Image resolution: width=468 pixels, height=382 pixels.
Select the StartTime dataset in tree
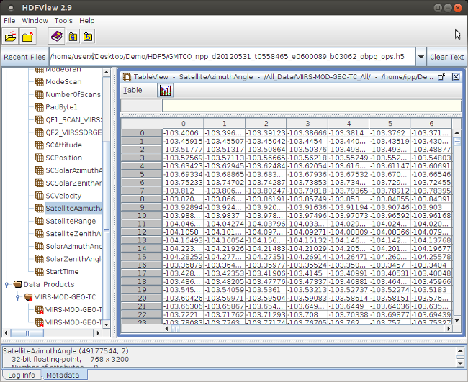[x=62, y=272]
